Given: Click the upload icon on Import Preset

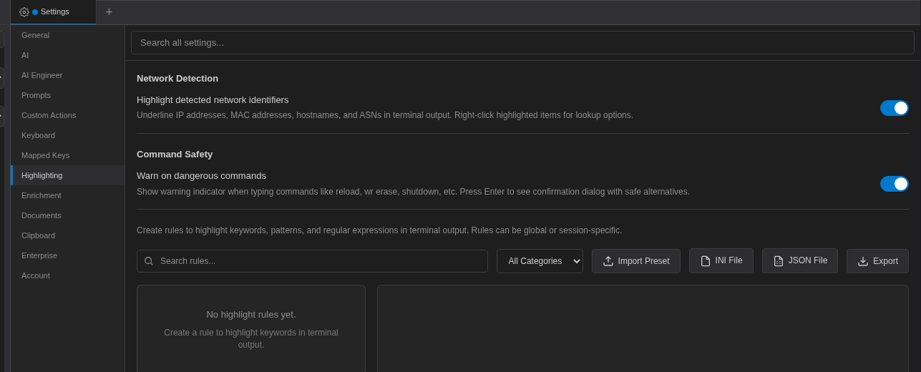Looking at the screenshot, I should pyautogui.click(x=608, y=261).
